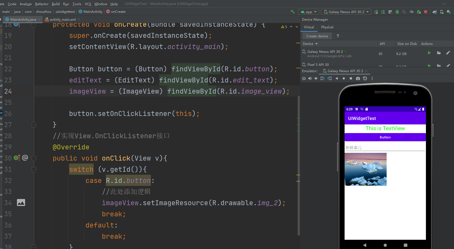The image size is (454, 249).
Task: Open the AVD Manager toolbar icon
Action: [442, 12]
